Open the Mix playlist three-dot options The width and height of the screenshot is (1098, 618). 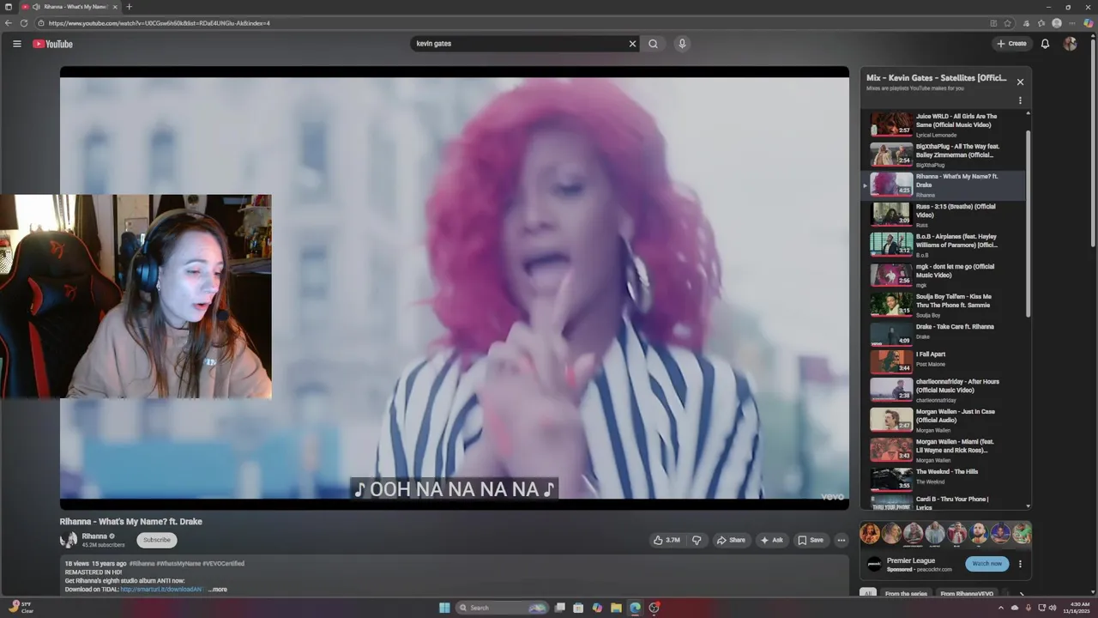[1020, 100]
